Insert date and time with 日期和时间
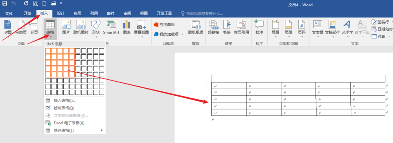Image resolution: width=393 pixels, height=143 pixels. tap(382, 29)
